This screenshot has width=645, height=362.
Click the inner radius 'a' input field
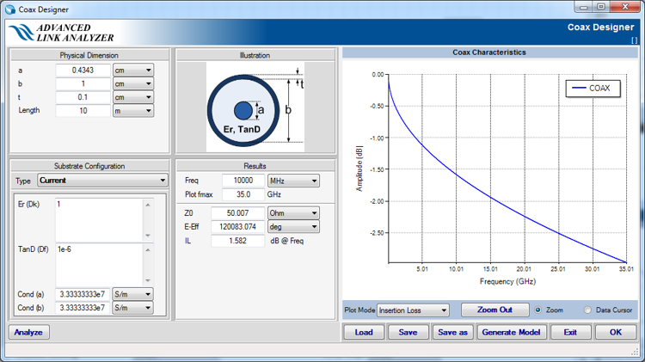[x=83, y=70]
